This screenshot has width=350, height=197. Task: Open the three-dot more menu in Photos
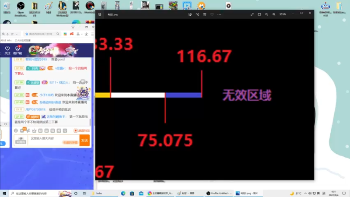tap(219, 14)
